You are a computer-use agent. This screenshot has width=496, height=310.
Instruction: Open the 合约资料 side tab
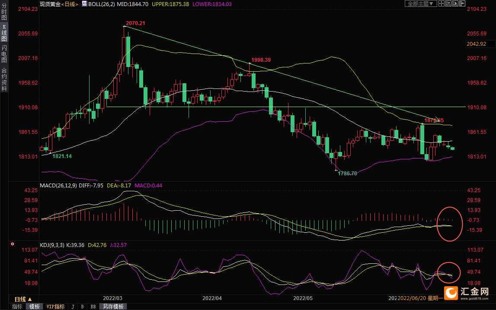click(4, 79)
